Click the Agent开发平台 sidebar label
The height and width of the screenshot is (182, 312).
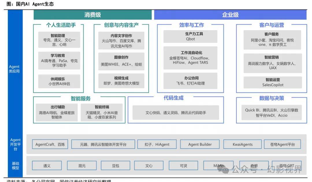15,144
